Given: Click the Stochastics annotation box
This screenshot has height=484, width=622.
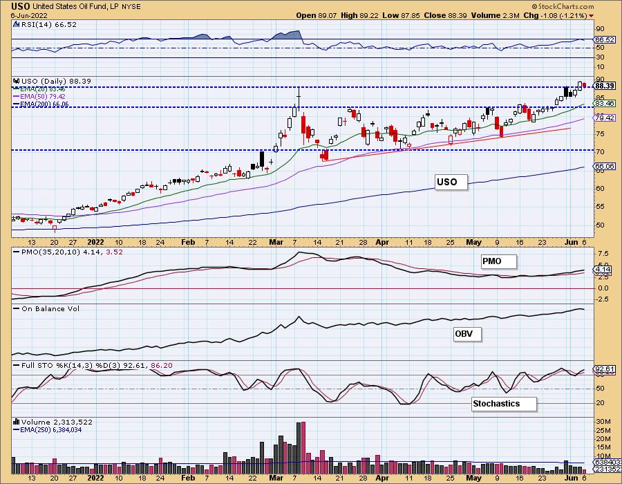Looking at the screenshot, I should point(505,404).
